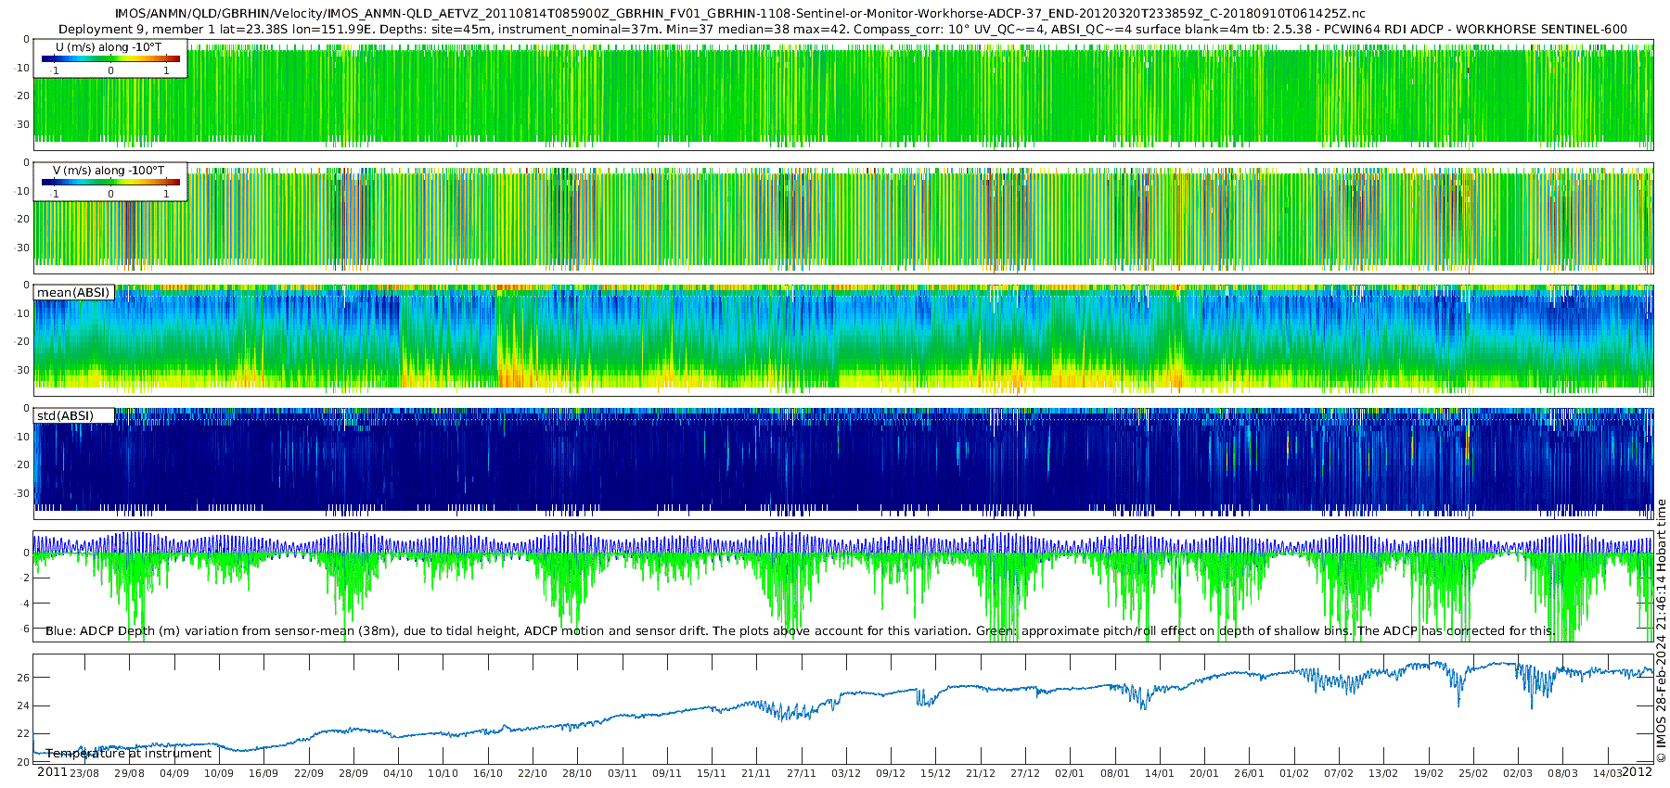Screen dimensions: 1670x788
Task: Select the 15/11 date tick label
Action: coord(712,773)
